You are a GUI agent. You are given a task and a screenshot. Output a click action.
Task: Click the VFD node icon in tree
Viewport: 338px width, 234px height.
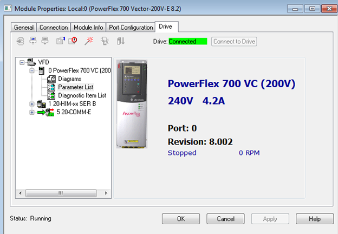(x=31, y=62)
